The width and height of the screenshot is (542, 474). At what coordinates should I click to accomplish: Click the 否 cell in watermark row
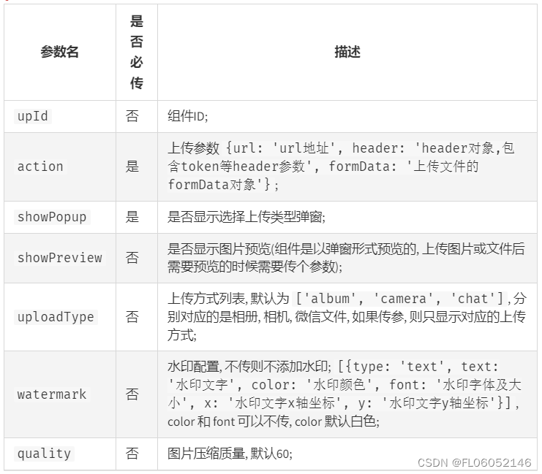132,394
